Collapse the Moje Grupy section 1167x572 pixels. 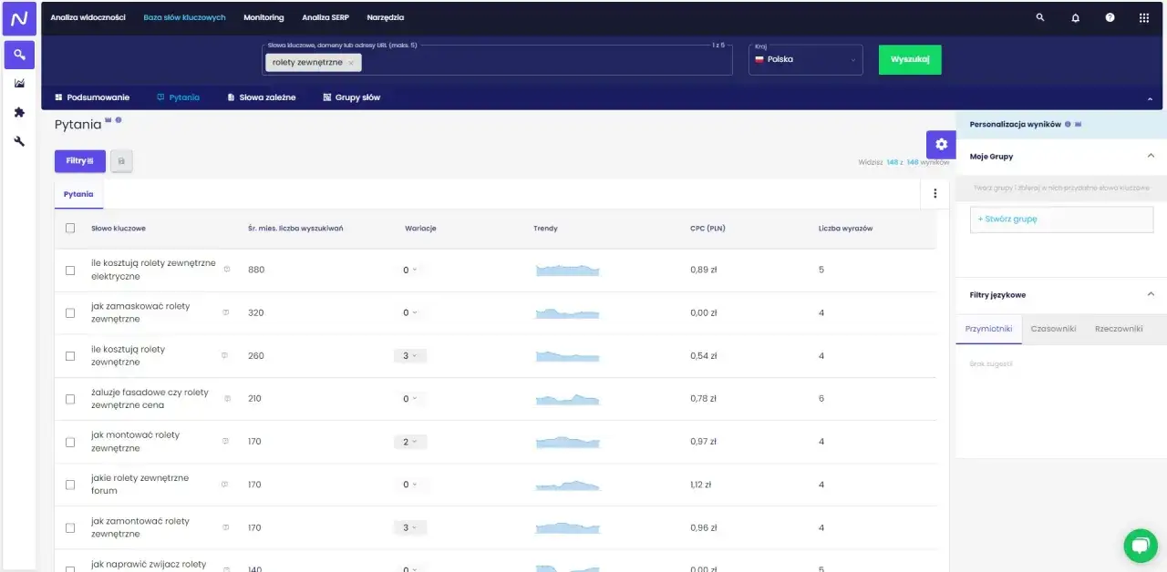1151,156
